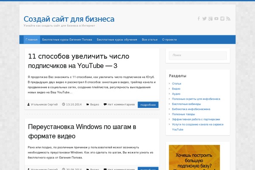Select the Главная menu item
255x170 pixels.
(31, 40)
